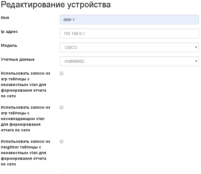Image resolution: width=201 pixels, height=174 pixels.
Task: Tick the partially visible checkbox at bottom edge
Action: tap(62, 173)
